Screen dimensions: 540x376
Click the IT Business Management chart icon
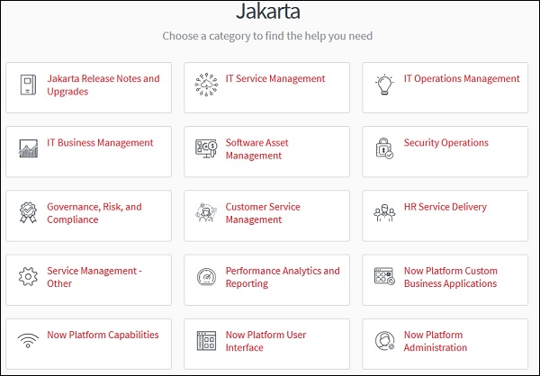point(29,149)
